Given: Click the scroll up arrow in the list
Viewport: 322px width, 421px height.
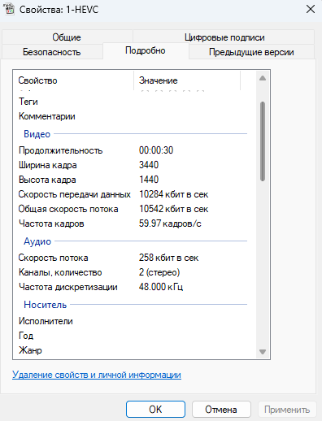Looking at the screenshot, I should pos(263,78).
